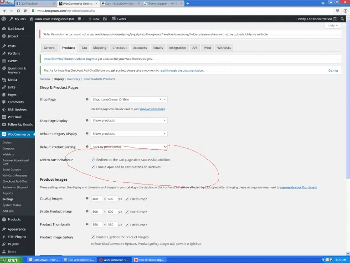Switch to the Tax settings tab
This screenshot has height=263, width=350.
tap(84, 47)
